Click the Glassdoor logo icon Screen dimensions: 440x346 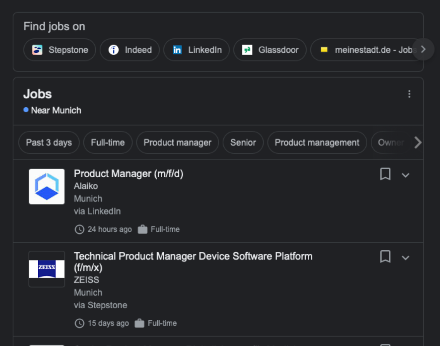pyautogui.click(x=247, y=50)
